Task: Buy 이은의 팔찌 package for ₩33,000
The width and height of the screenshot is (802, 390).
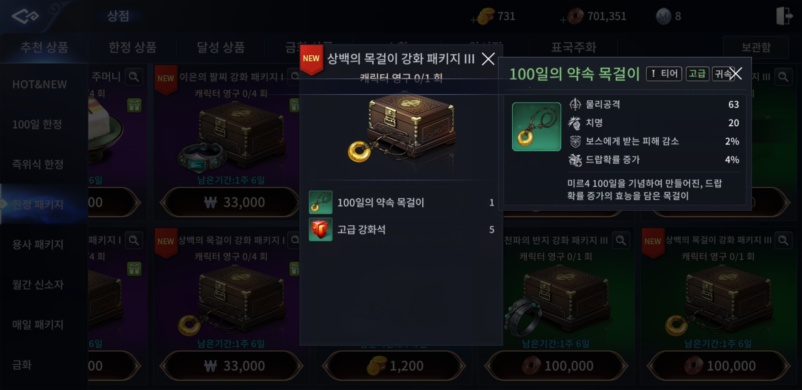Action: (x=231, y=202)
